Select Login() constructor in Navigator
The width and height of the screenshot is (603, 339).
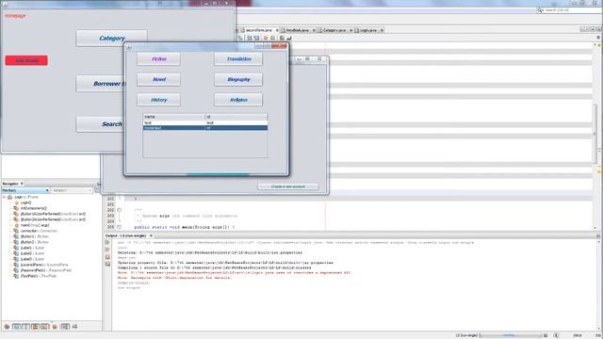(x=25, y=202)
